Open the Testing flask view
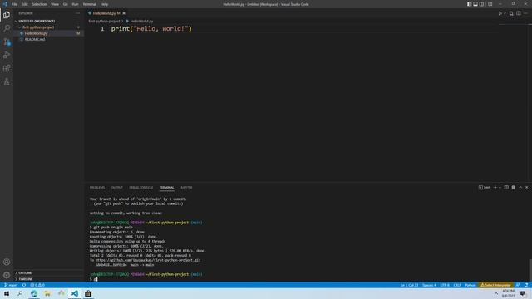 tap(7, 81)
